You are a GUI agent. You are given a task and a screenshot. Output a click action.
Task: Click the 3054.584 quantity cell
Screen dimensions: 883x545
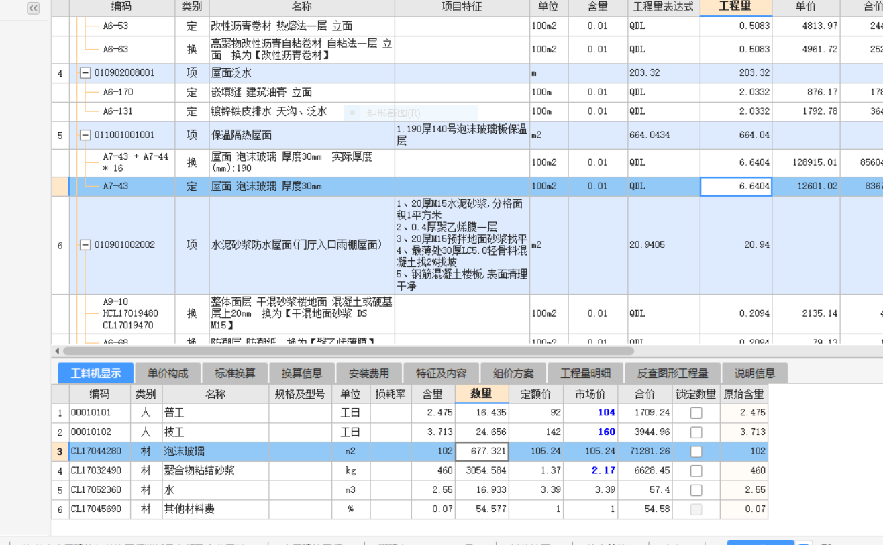click(482, 471)
